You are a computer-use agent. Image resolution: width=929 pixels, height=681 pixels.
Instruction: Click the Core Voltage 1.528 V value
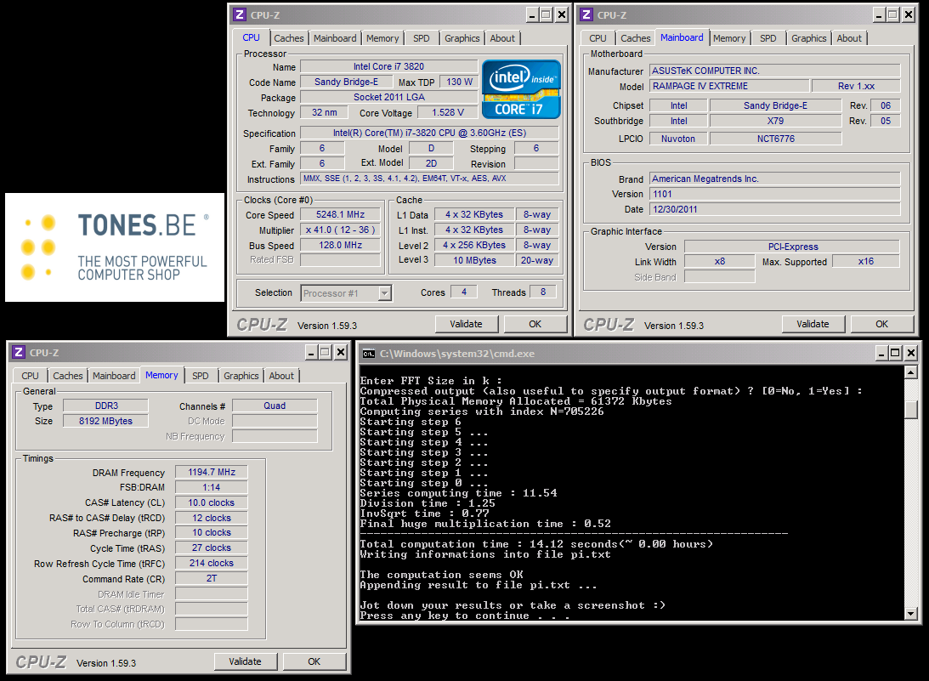[x=447, y=112]
